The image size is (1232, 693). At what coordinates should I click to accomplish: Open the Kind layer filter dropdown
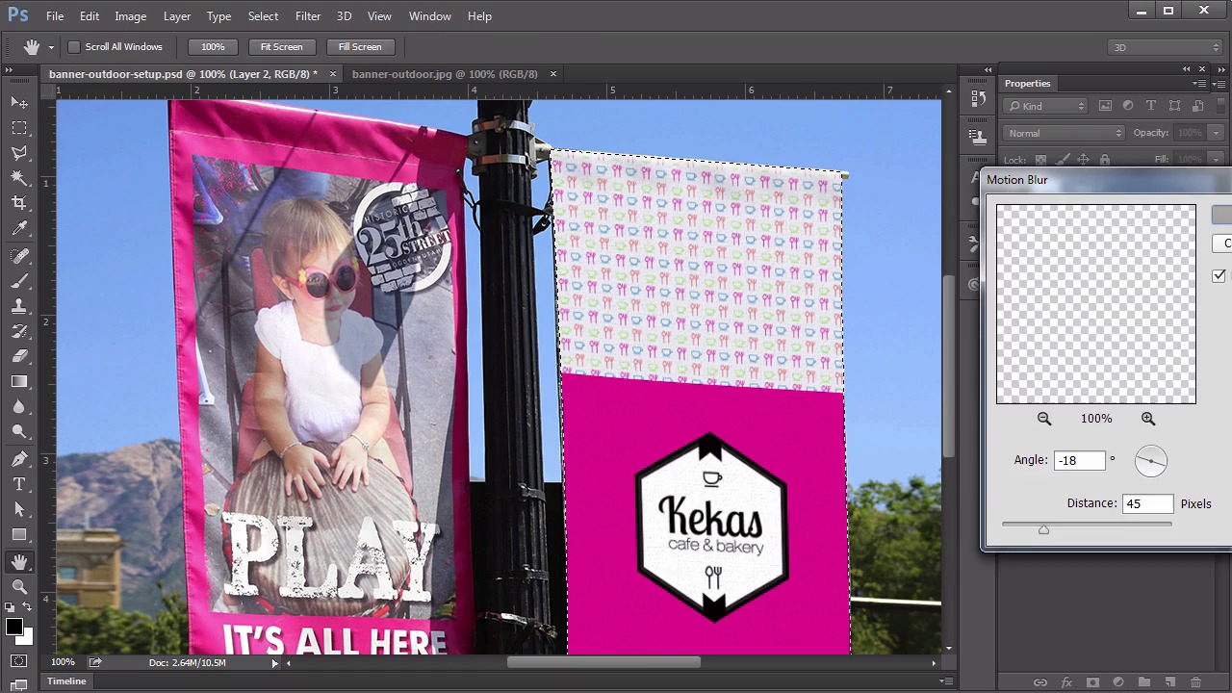point(1045,106)
